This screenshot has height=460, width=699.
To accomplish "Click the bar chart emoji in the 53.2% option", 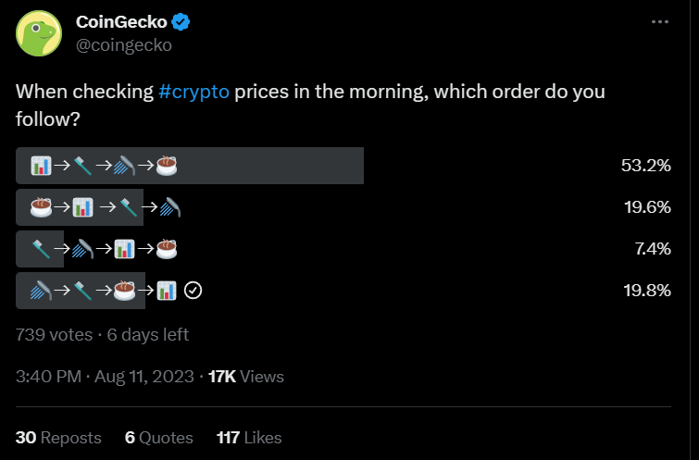I will (41, 166).
